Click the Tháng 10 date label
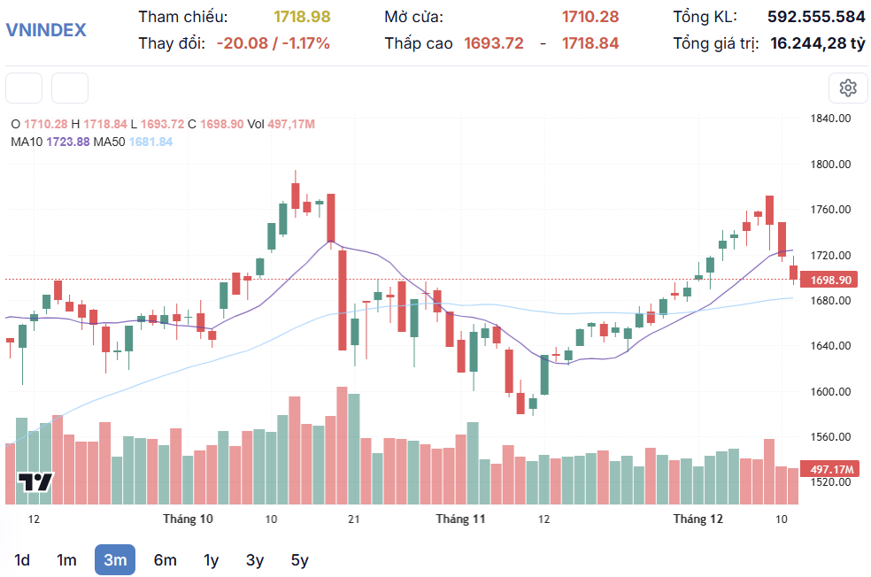The height and width of the screenshot is (577, 871). [x=188, y=519]
